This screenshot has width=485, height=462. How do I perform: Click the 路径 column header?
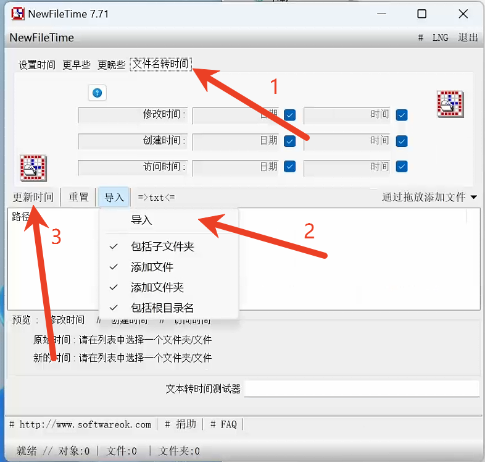(x=20, y=216)
